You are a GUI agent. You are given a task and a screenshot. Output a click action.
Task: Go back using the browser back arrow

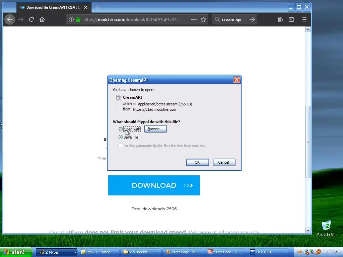pyautogui.click(x=10, y=19)
